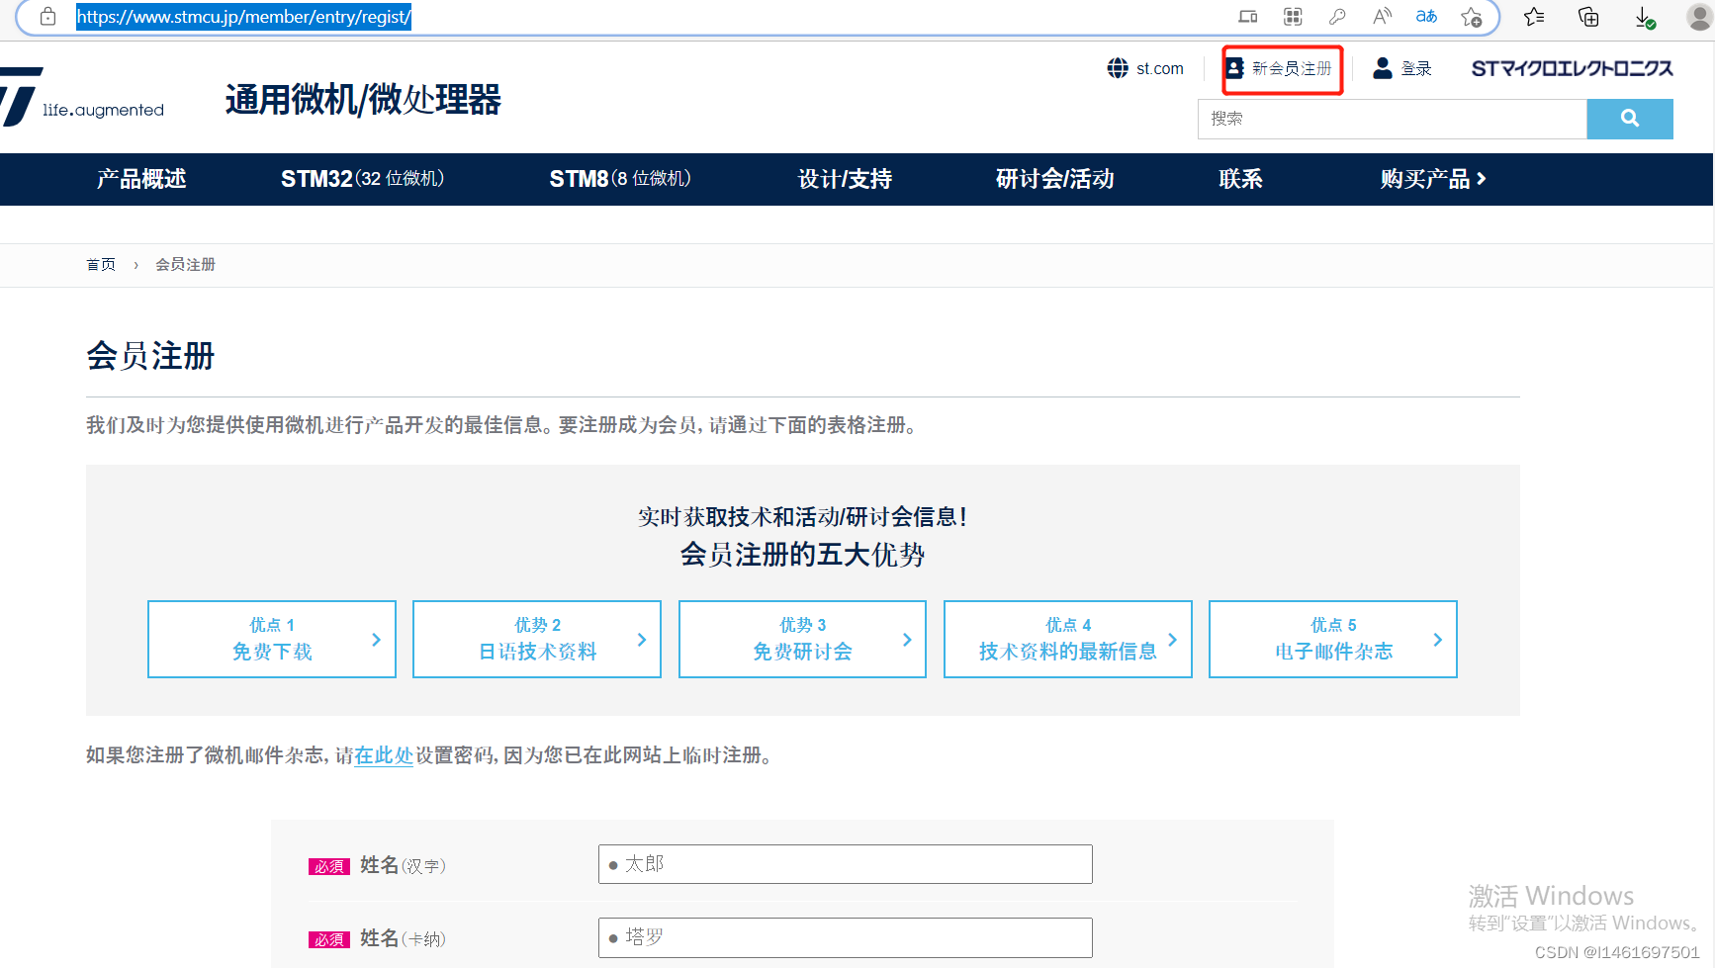Open the favorites list icon
Image resolution: width=1715 pixels, height=968 pixels.
point(1534,17)
